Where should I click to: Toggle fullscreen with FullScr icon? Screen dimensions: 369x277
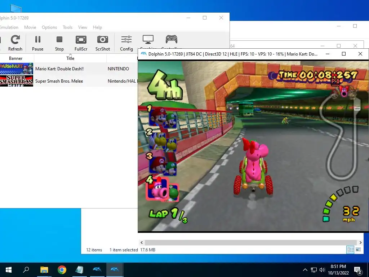click(81, 43)
